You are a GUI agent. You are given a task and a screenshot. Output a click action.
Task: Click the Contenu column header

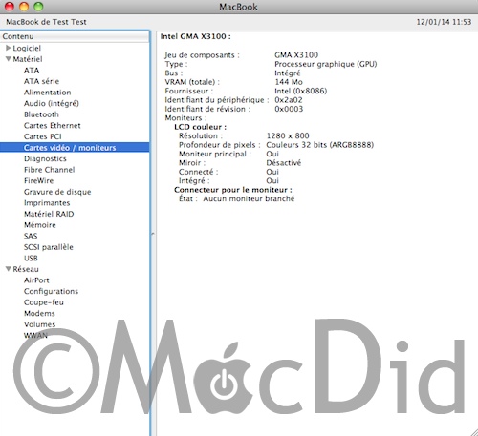75,36
